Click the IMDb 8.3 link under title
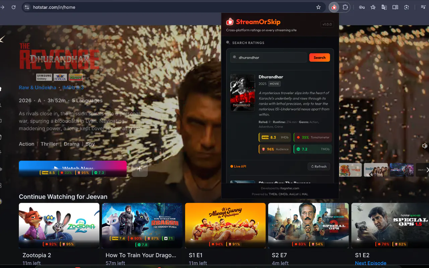This screenshot has width=429, height=268. coord(73,87)
